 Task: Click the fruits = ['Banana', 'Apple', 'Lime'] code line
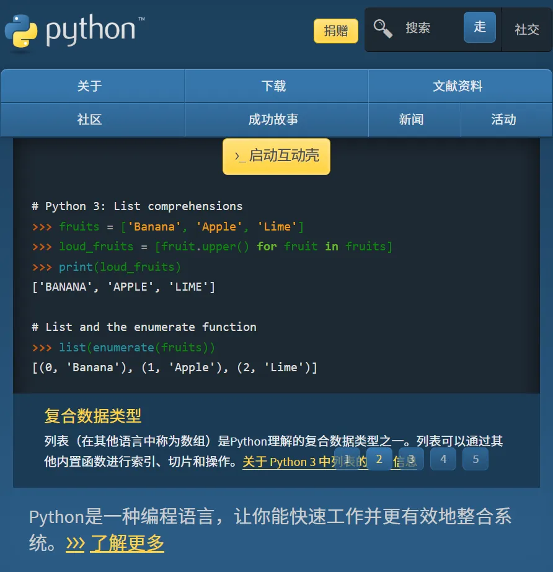(168, 227)
